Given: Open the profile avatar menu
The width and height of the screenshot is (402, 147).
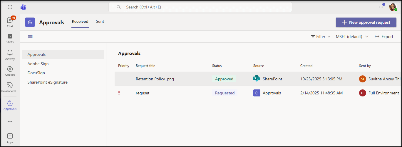Looking at the screenshot, I should pyautogui.click(x=393, y=7).
